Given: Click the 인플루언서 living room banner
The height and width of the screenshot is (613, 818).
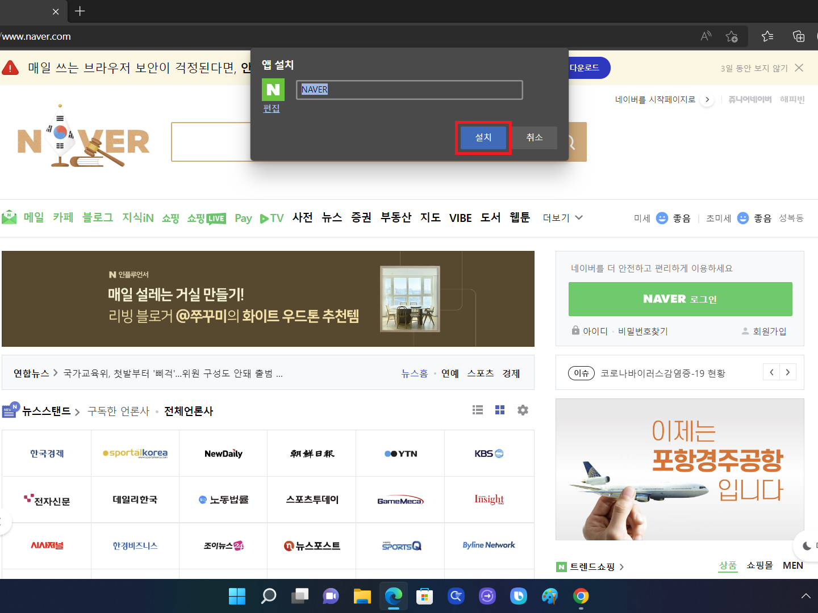Looking at the screenshot, I should [x=268, y=299].
